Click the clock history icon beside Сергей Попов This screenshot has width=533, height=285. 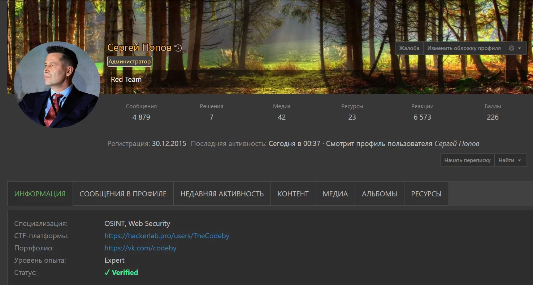click(x=177, y=47)
